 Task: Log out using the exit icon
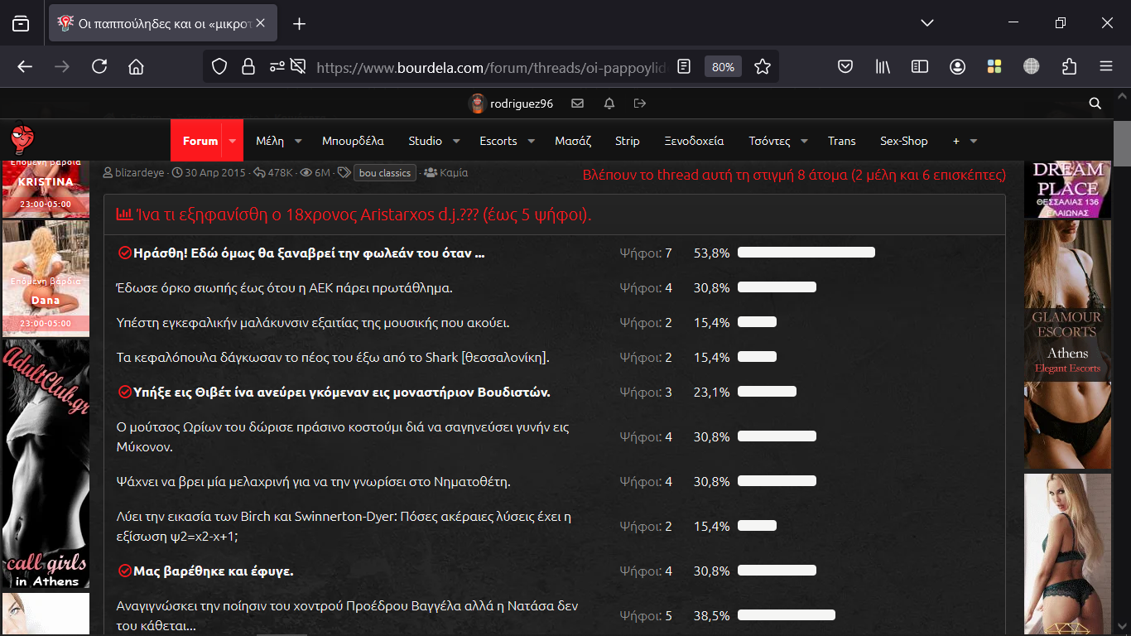tap(639, 104)
